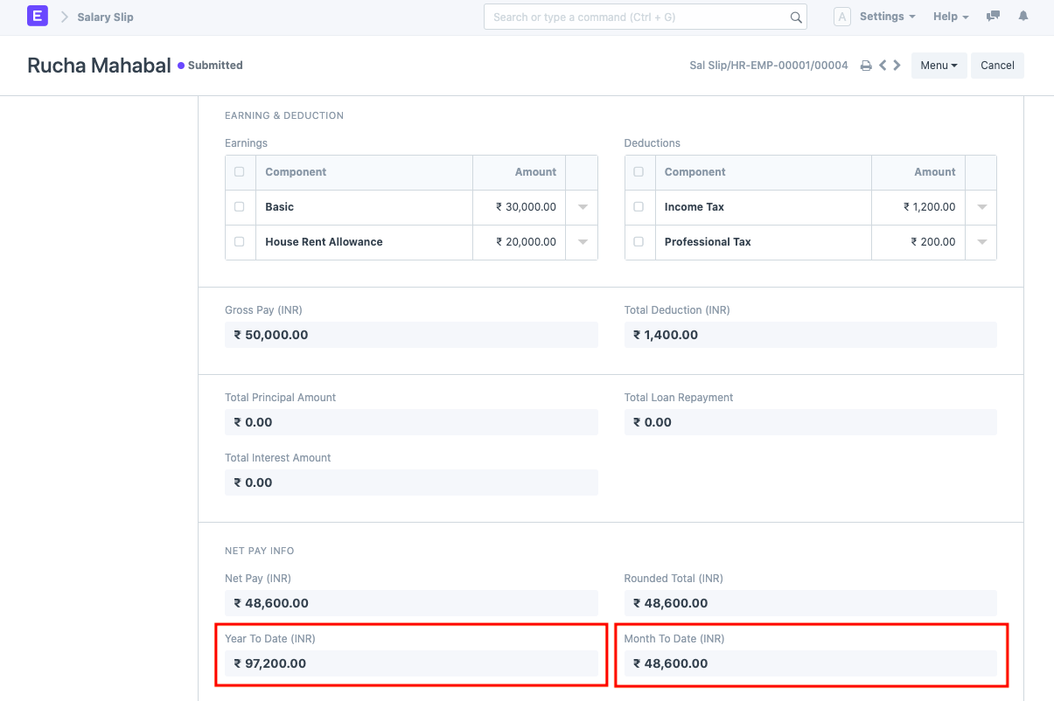Go to previous salary slip arrow
The image size is (1054, 701).
(883, 66)
